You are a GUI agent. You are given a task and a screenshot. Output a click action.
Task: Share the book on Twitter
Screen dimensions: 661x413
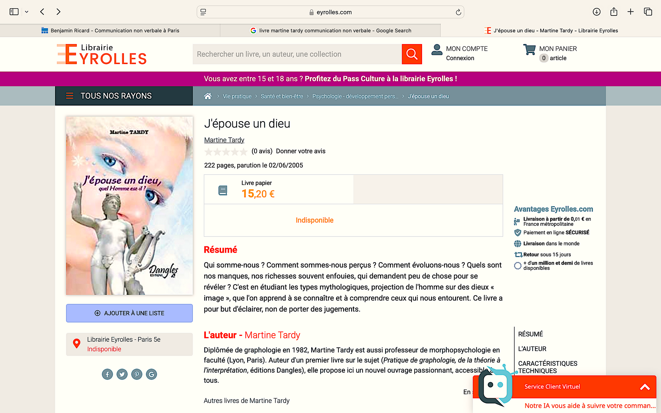(x=122, y=374)
